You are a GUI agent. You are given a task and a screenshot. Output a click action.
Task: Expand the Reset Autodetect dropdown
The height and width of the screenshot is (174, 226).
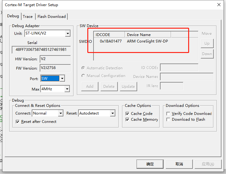coord(113,113)
